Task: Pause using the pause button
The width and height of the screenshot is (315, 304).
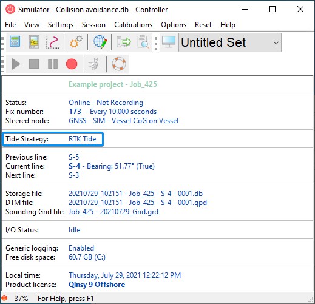Action: point(53,64)
